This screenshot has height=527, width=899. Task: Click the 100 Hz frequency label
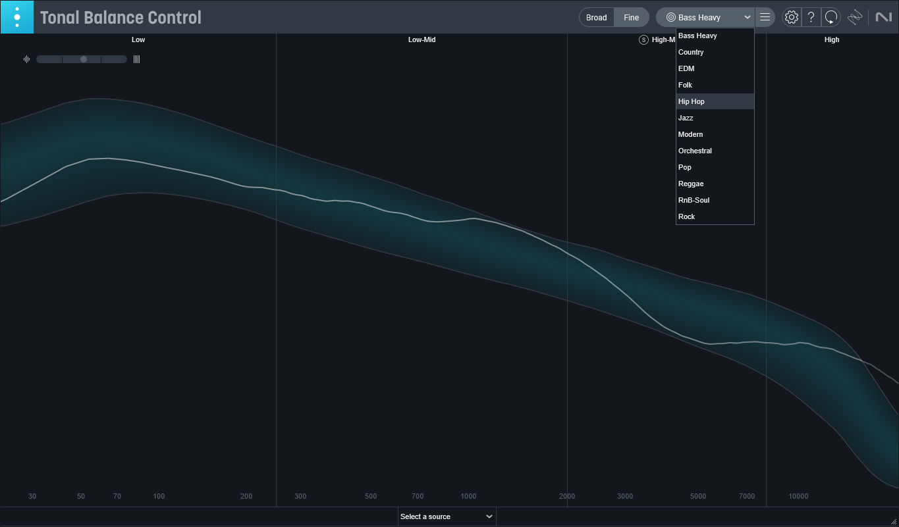tap(159, 496)
